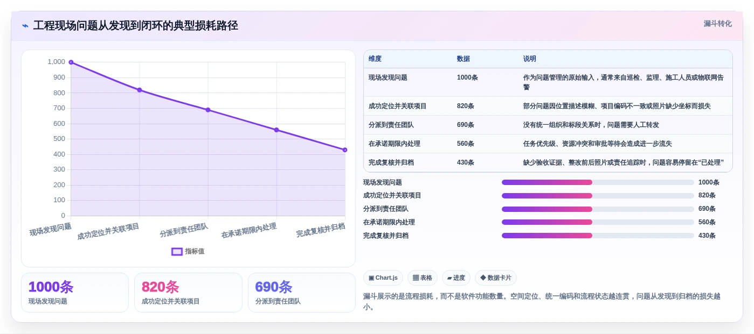Click the description about 人工转发
This screenshot has width=754, height=334.
[591, 125]
